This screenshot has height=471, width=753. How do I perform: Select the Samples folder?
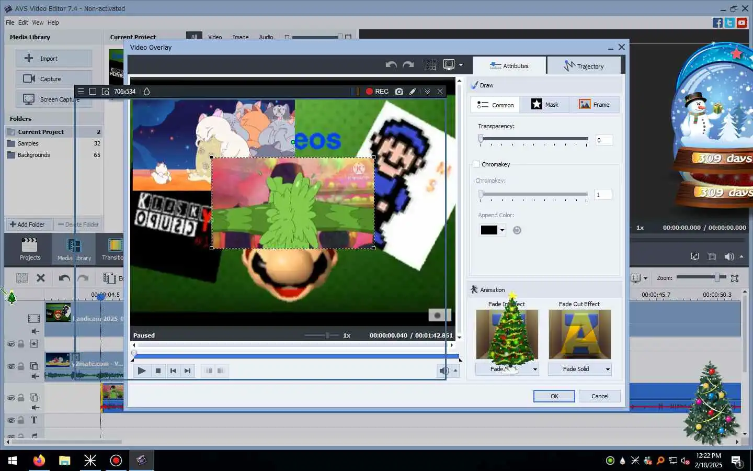click(53, 143)
